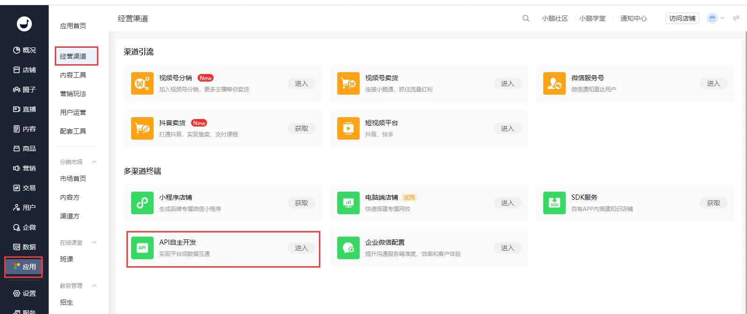Open 渠道方 under 分销市场

70,216
